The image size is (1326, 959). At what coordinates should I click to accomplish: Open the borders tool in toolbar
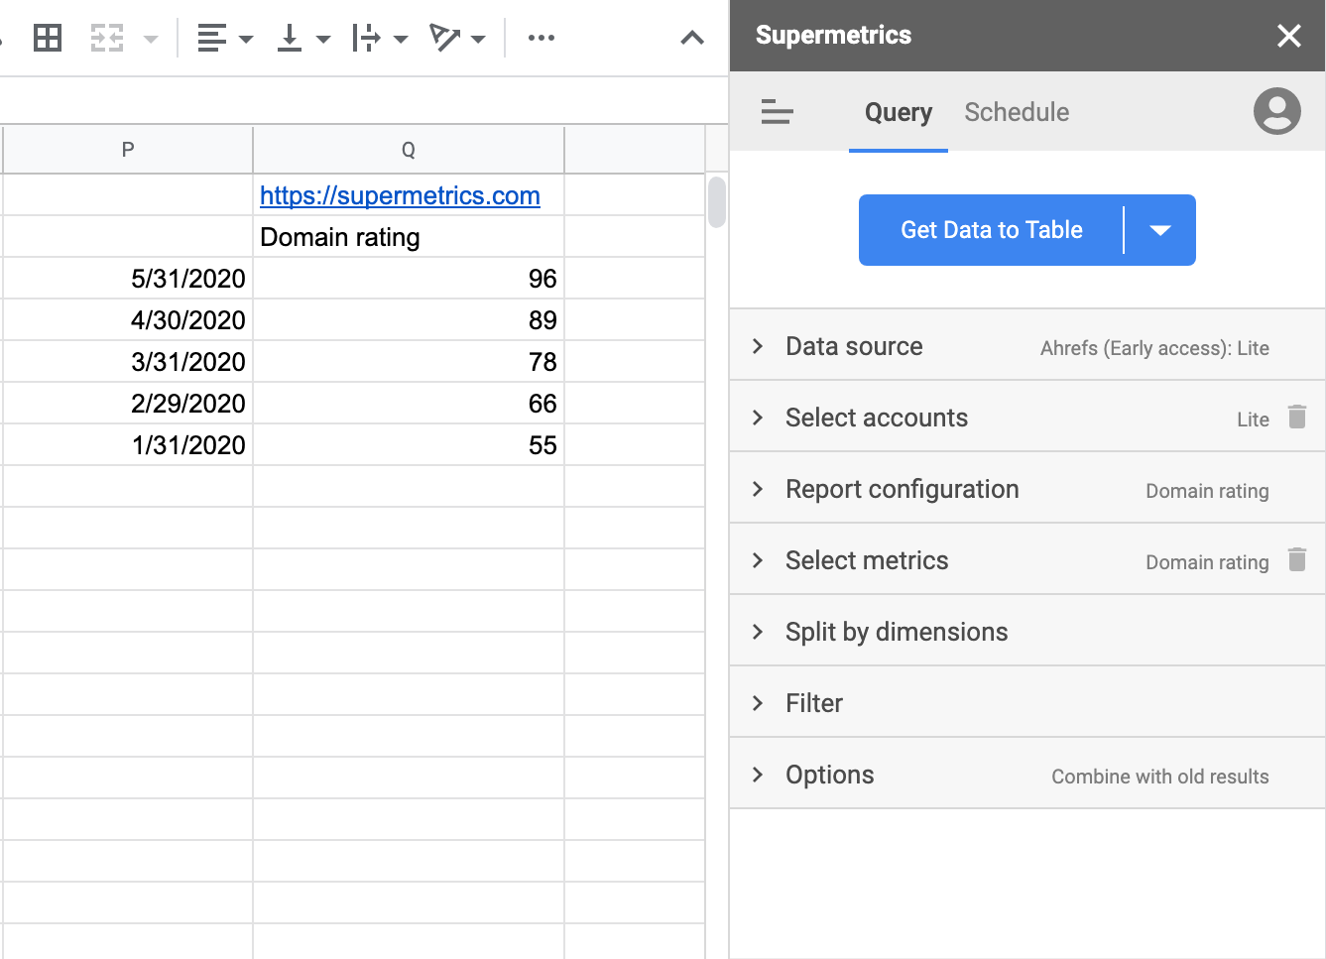48,39
